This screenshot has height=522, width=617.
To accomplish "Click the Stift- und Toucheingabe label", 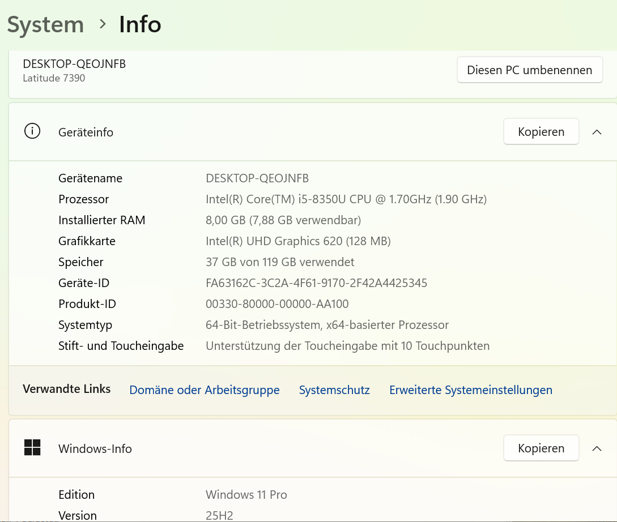I will 121,346.
